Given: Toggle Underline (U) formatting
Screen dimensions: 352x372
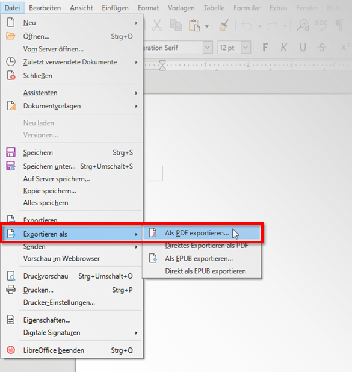Looking at the screenshot, I should [303, 48].
